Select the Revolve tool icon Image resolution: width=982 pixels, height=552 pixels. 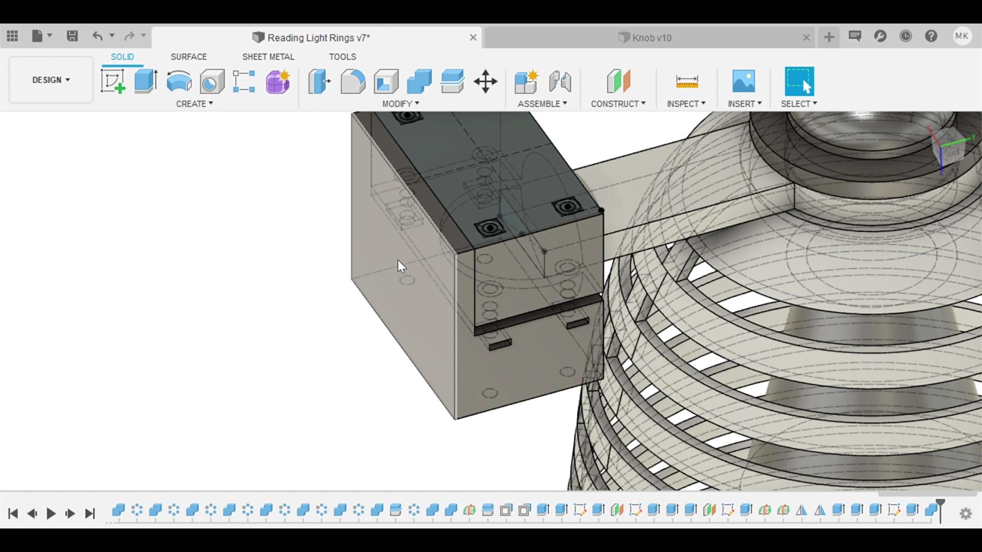[179, 81]
